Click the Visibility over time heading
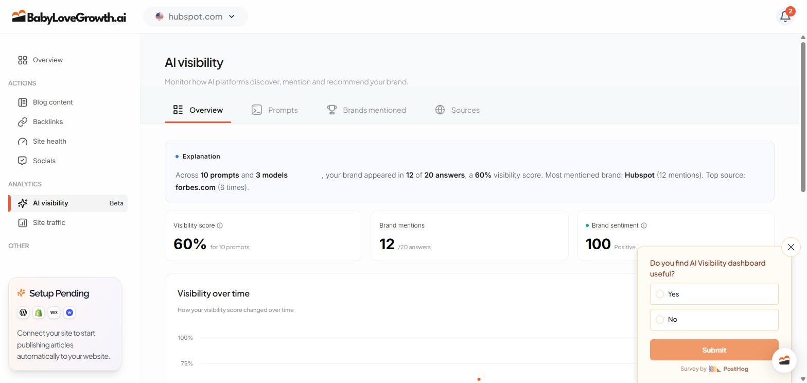Image resolution: width=807 pixels, height=383 pixels. (x=214, y=293)
